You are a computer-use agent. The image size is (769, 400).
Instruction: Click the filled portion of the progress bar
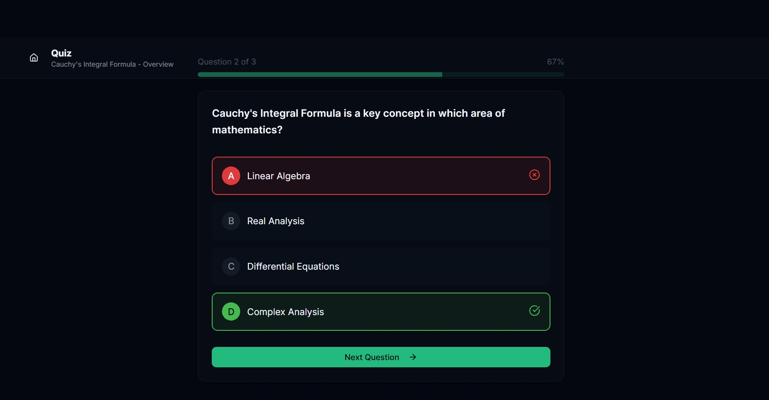tap(320, 74)
